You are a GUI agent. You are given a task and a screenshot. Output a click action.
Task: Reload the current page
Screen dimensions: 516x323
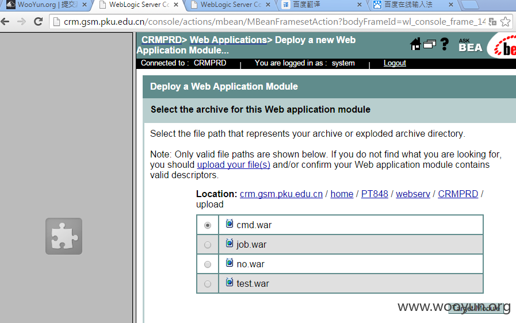point(38,22)
